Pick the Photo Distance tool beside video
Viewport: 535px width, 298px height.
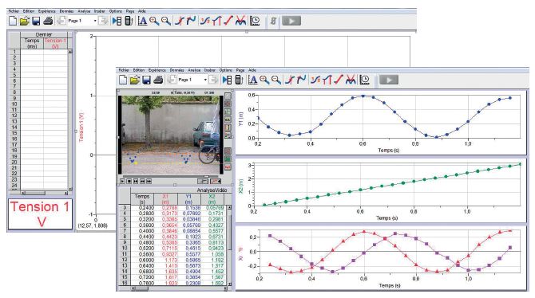228,127
